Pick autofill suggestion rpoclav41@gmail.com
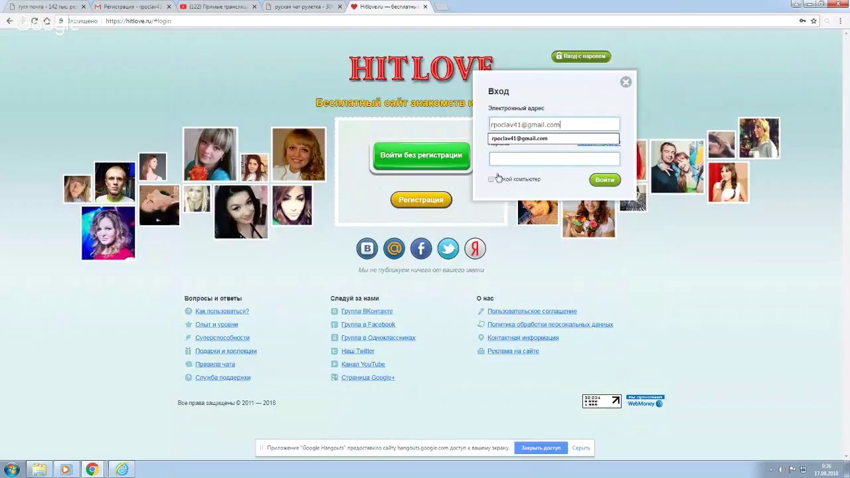850x478 pixels. point(553,139)
